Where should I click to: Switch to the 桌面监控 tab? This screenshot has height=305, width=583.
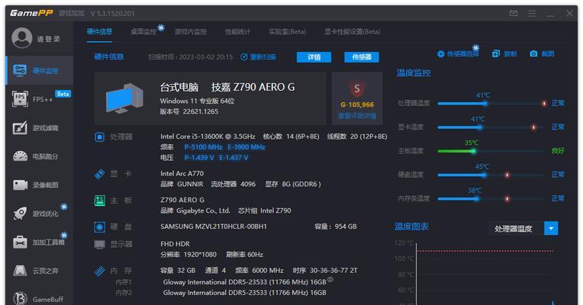click(x=143, y=32)
